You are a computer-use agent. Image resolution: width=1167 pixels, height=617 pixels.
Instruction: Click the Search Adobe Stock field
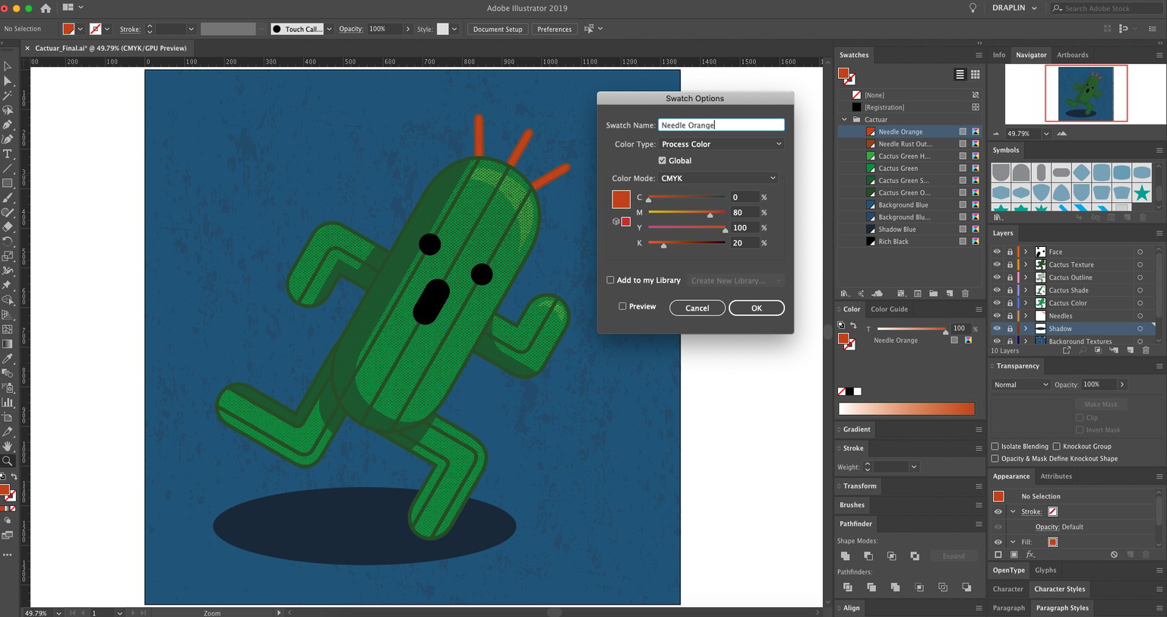coord(1107,8)
